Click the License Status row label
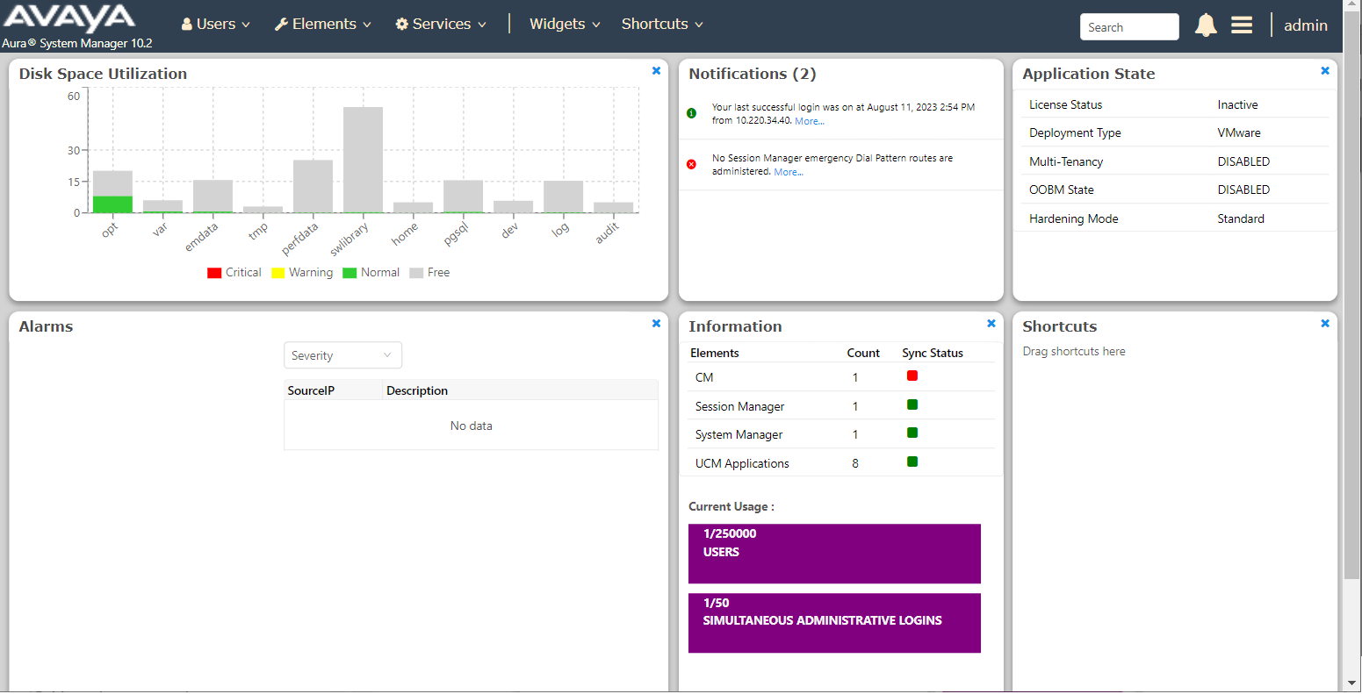Viewport: 1362px width, 694px height. [x=1065, y=104]
